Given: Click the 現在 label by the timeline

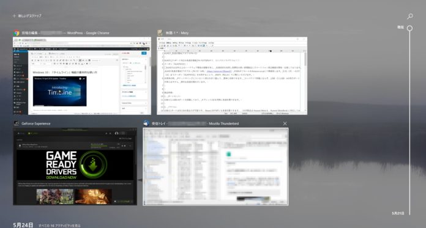Looking at the screenshot, I should [x=400, y=27].
